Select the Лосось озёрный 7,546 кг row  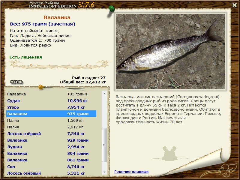(51, 133)
